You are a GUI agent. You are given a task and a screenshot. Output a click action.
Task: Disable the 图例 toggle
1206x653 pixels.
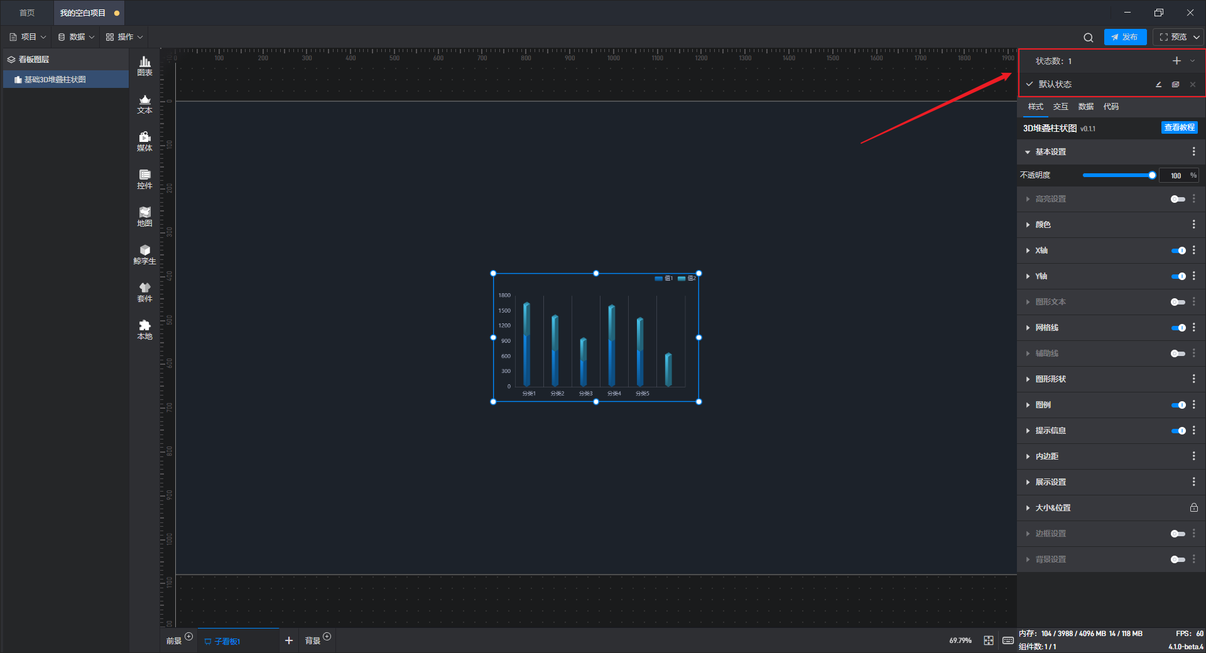click(x=1178, y=405)
